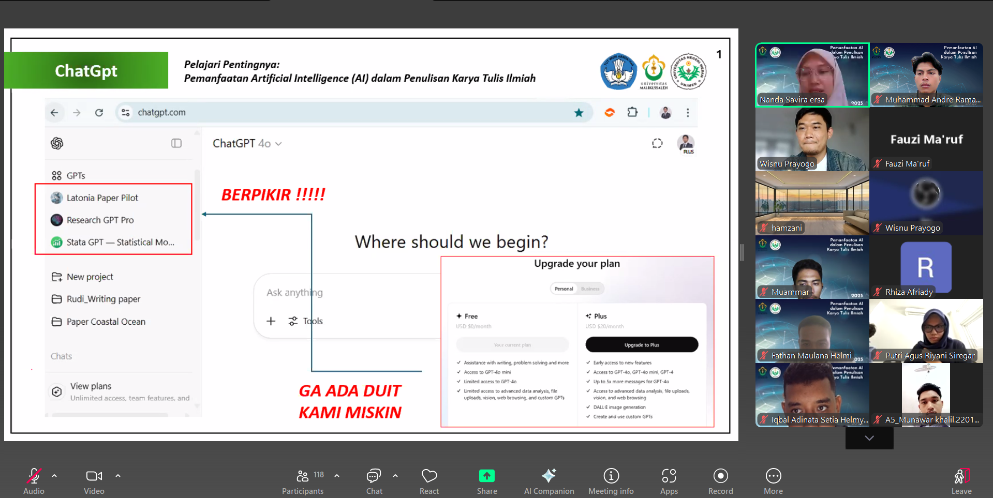
Task: Open browser three-dot menu
Action: tap(688, 112)
